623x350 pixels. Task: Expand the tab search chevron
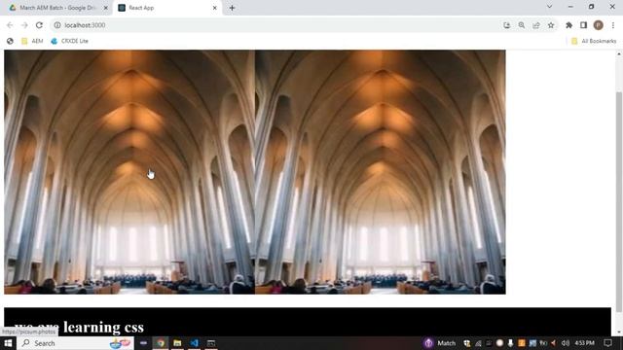549,7
